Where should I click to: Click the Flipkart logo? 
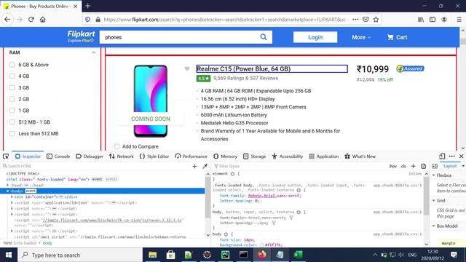pyautogui.click(x=81, y=36)
